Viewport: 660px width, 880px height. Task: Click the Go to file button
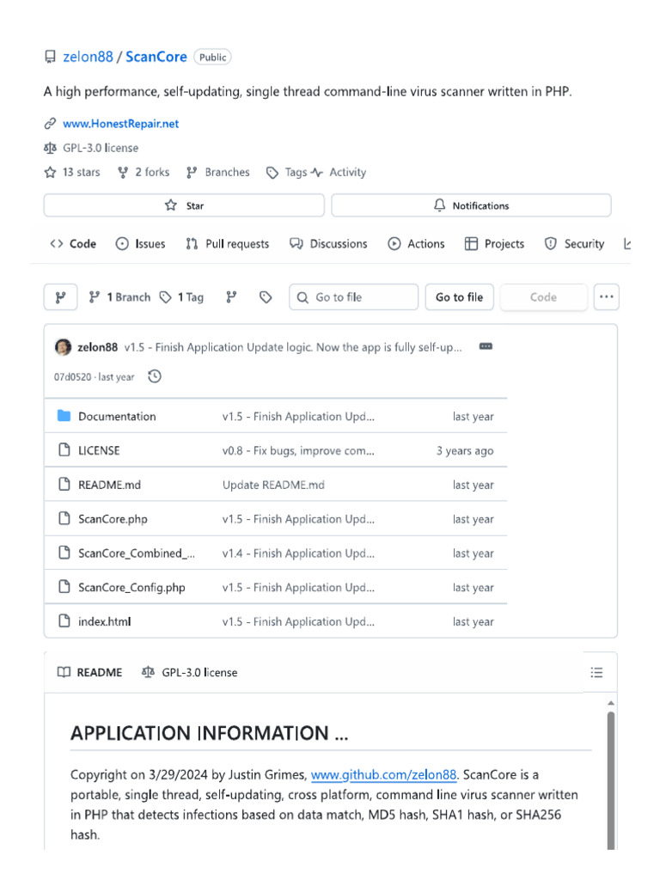pyautogui.click(x=459, y=296)
